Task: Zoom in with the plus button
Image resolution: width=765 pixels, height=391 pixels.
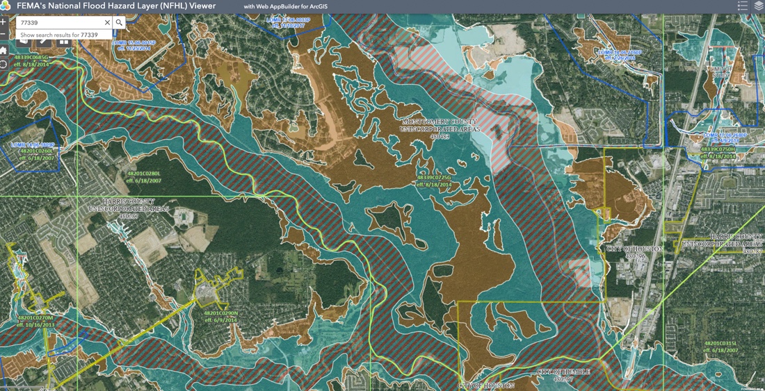Action: 3,22
